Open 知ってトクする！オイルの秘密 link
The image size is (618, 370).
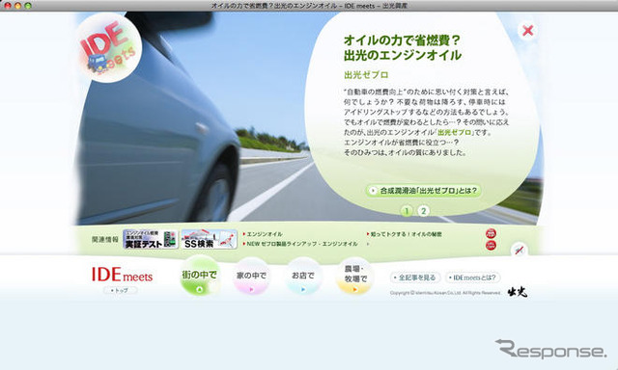tap(405, 234)
